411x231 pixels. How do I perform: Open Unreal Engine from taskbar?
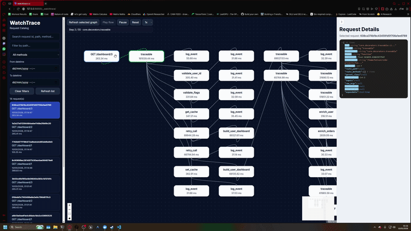[x=90, y=227]
